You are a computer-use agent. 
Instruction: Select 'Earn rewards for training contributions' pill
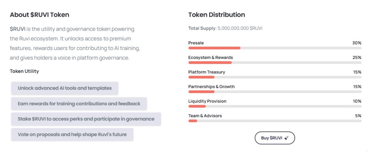click(x=79, y=103)
